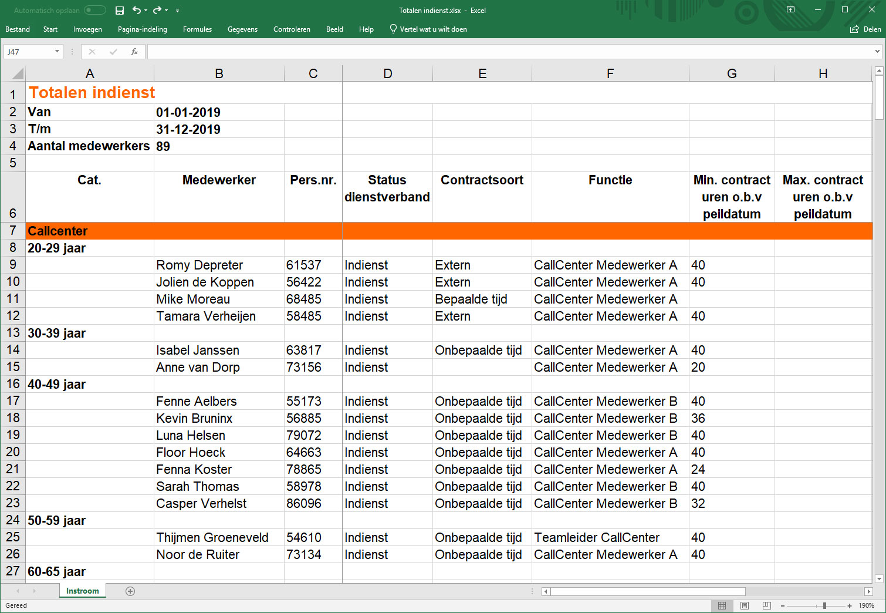Click the Name Box showing J47
Viewport: 886px width, 613px height.
(x=28, y=52)
